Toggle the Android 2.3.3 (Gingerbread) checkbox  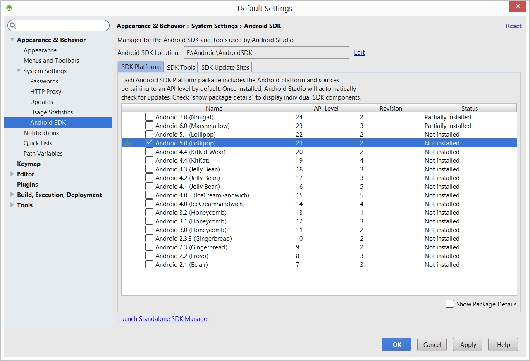(x=149, y=238)
